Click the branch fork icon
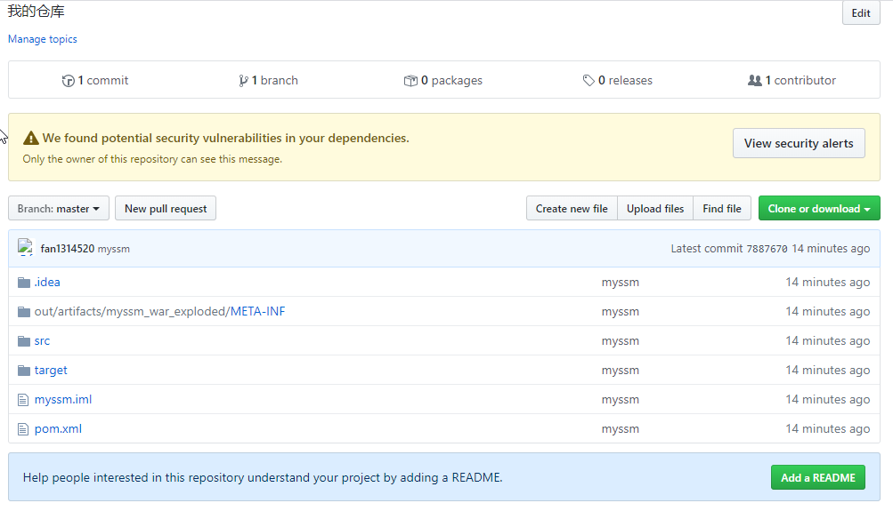 point(243,81)
